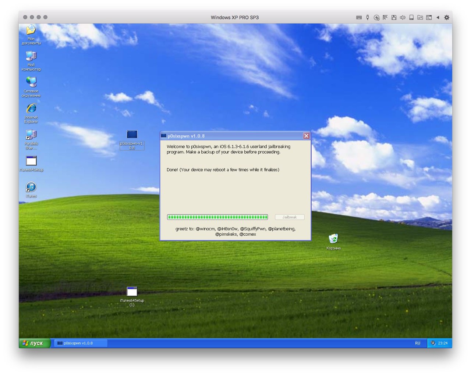
Task: Select the Мои документы desktop icon
Action: pyautogui.click(x=31, y=35)
